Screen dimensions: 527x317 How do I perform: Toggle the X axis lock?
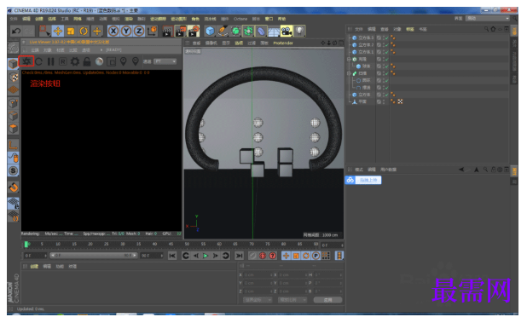[113, 32]
